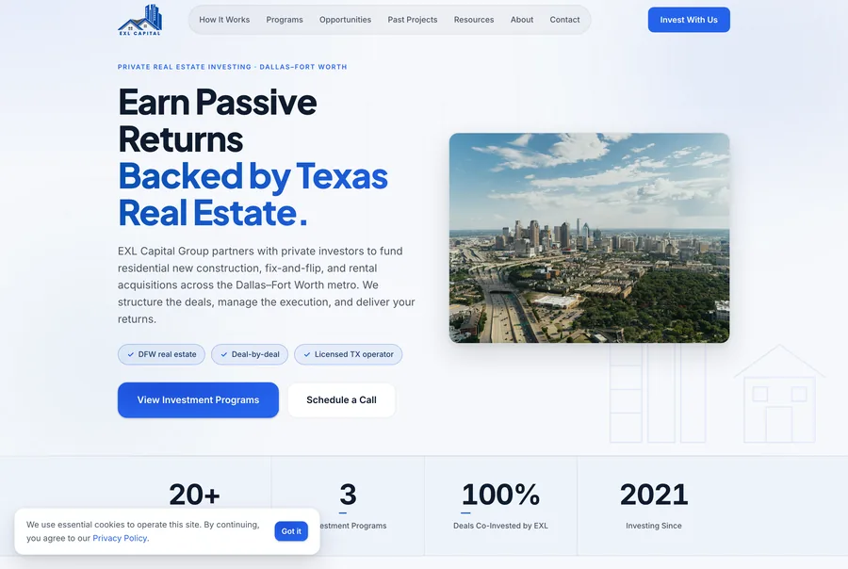Select Past Projects in the nav bar

coord(412,20)
